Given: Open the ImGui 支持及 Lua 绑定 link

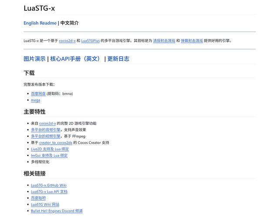Looking at the screenshot, I should click(49, 155).
